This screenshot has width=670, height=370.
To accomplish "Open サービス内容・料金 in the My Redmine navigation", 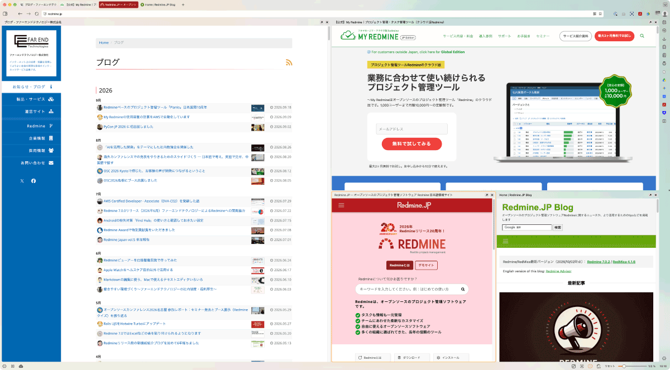I will [458, 36].
